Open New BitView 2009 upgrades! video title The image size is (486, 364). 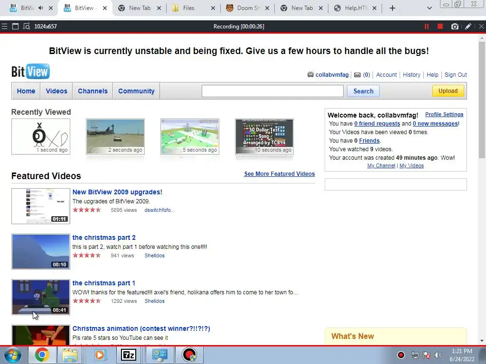117,192
